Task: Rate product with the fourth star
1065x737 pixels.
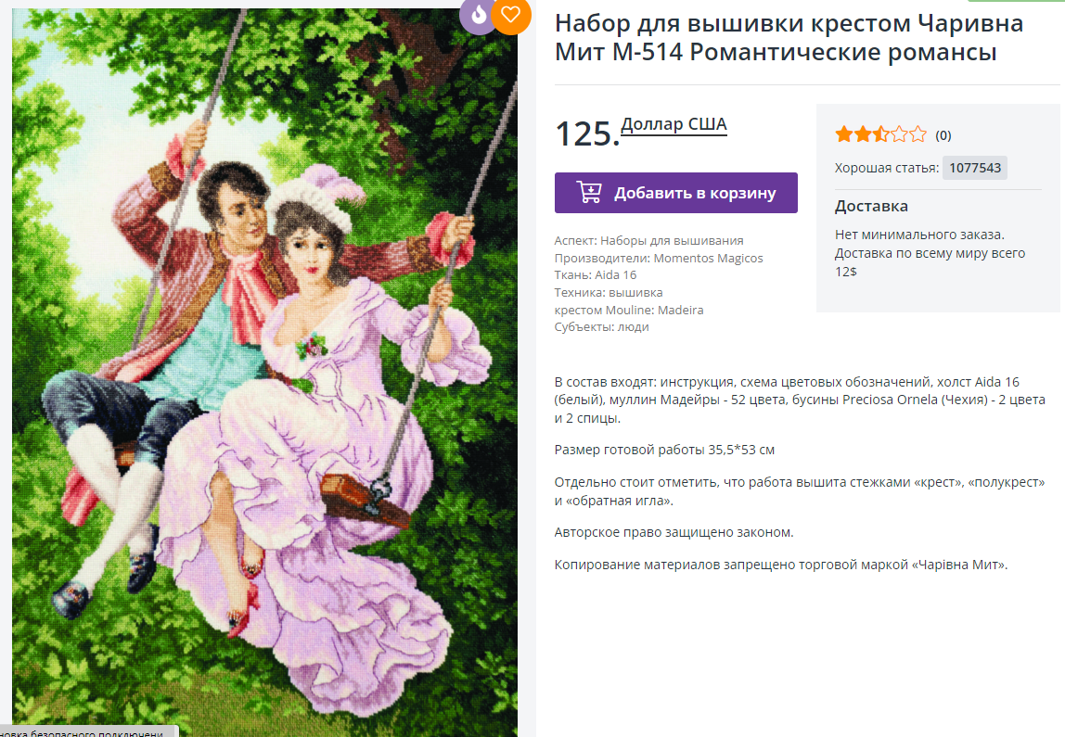Action: pyautogui.click(x=899, y=133)
